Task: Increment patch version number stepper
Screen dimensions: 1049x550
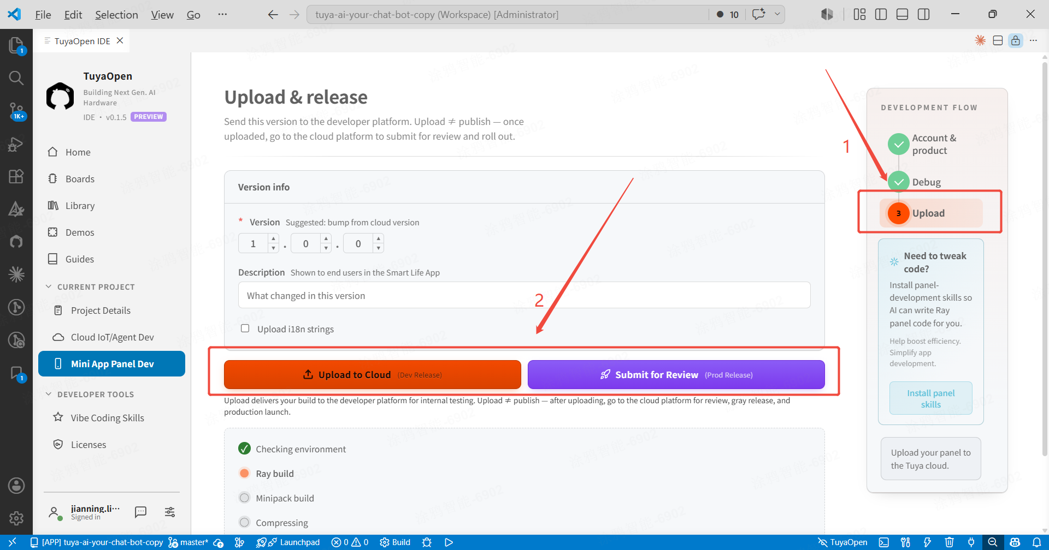Action: tap(379, 239)
